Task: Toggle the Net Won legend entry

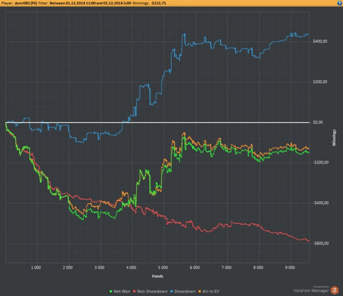Action: pyautogui.click(x=120, y=291)
